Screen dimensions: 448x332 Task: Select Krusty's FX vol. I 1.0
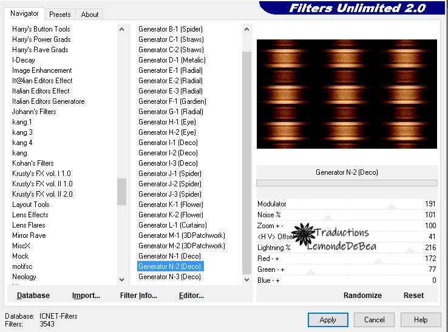(41, 174)
